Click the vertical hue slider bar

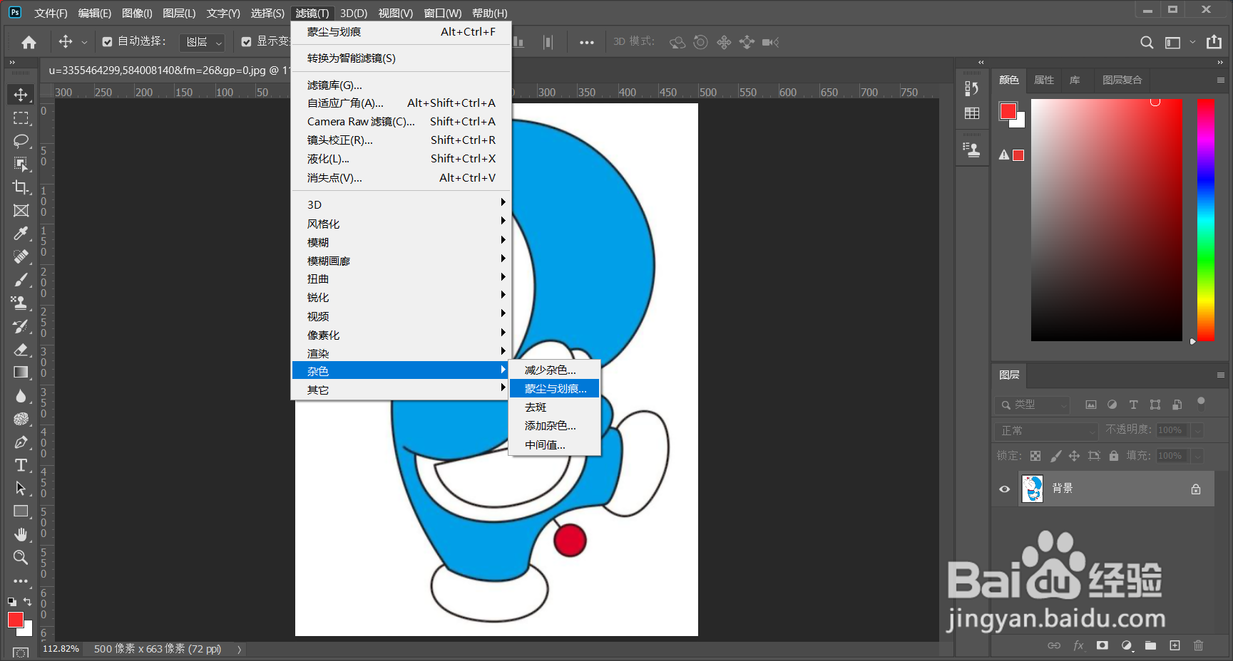(1205, 220)
